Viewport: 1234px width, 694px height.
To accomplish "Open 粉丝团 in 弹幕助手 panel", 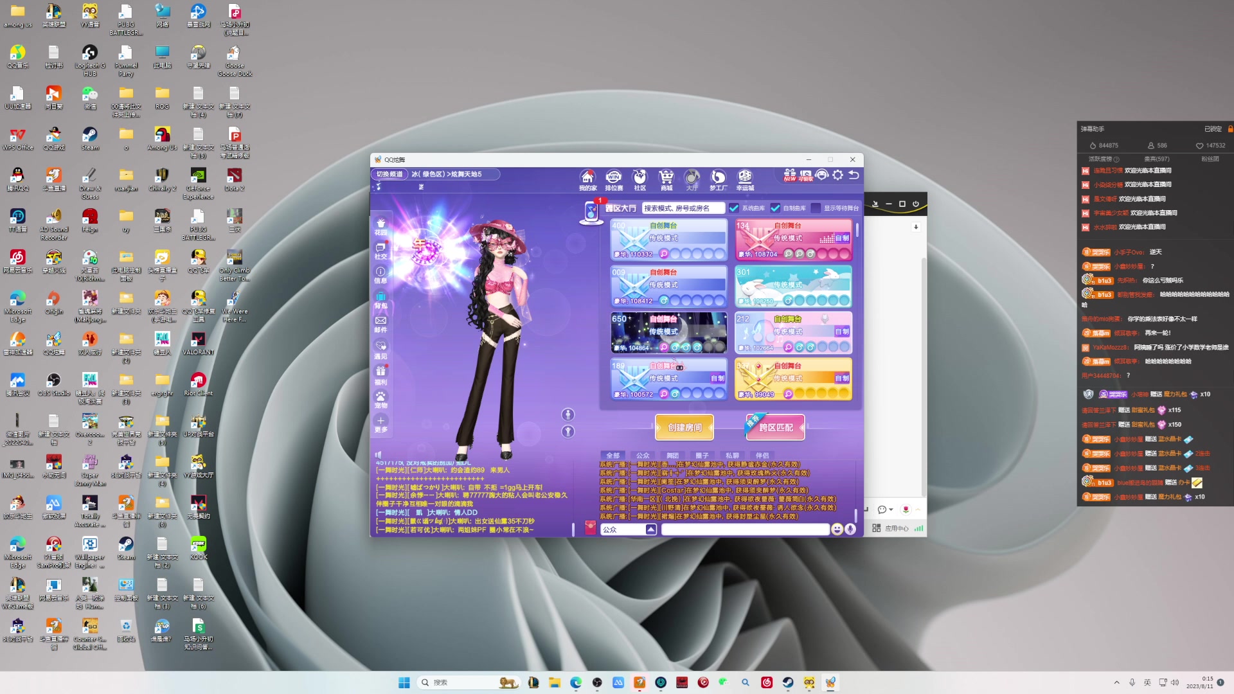I will [1210, 159].
